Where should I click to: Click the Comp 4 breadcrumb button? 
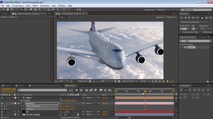click(x=62, y=17)
